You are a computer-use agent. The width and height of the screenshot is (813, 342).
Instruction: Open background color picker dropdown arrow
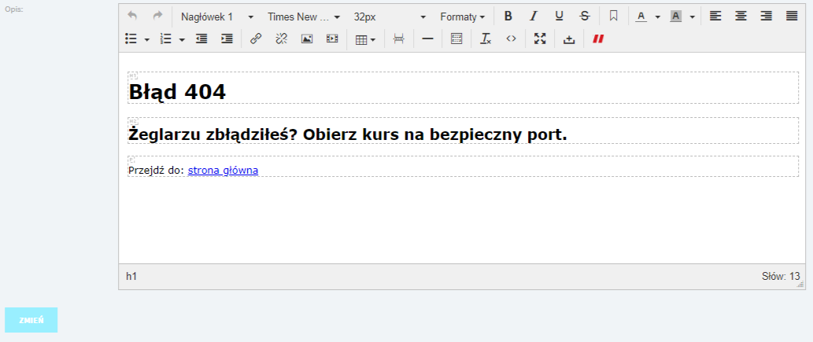click(692, 17)
